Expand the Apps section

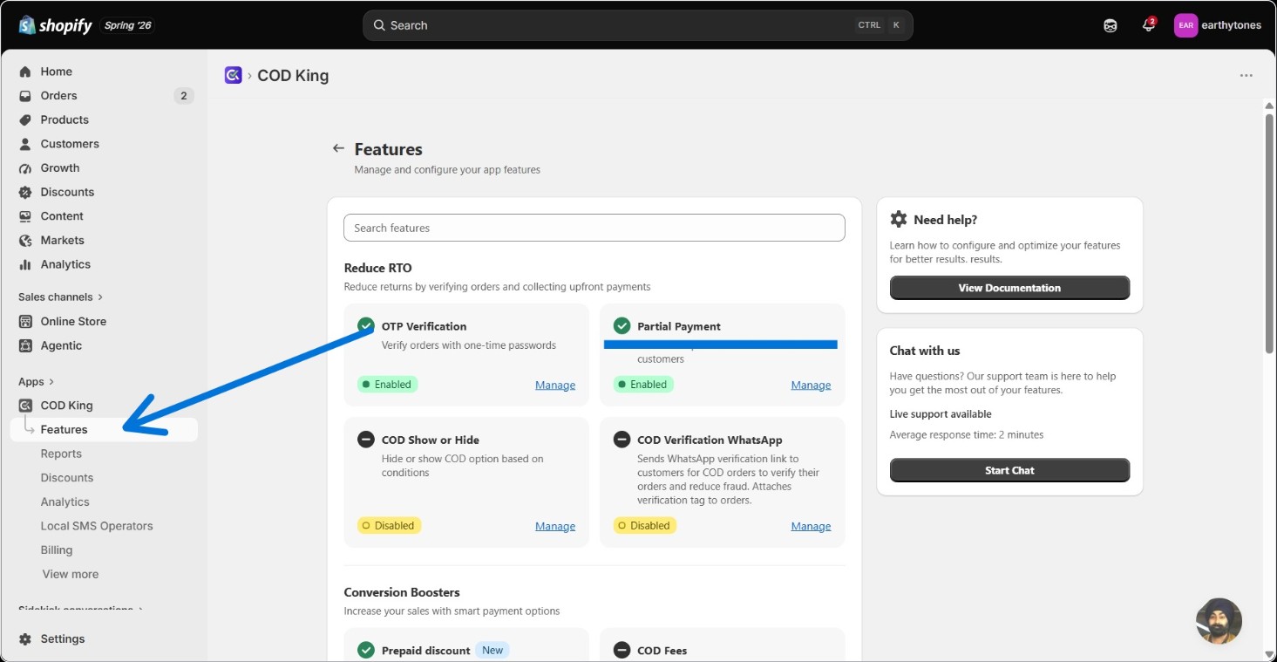(37, 382)
